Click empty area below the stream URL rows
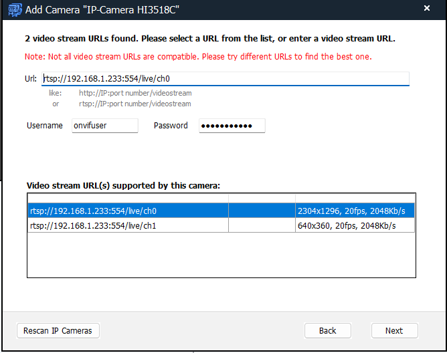The width and height of the screenshot is (447, 353). (x=221, y=254)
